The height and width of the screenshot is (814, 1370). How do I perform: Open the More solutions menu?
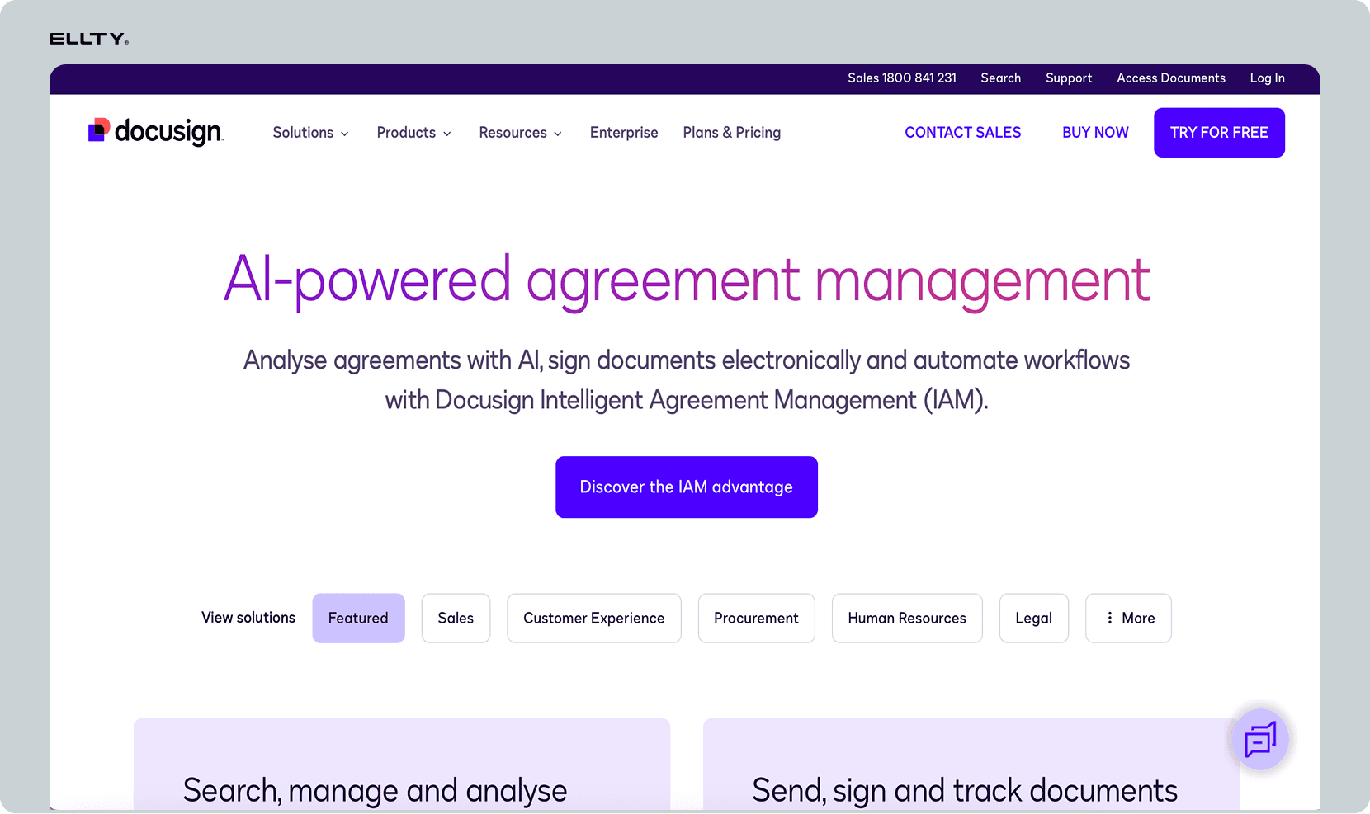(1128, 618)
